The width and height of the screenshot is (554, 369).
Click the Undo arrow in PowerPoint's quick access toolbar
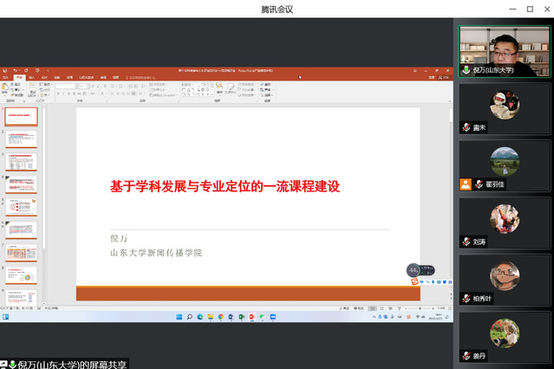16,70
